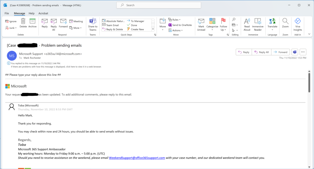Open Tags dialog launcher
The height and width of the screenshot is (169, 314).
tap(228, 35)
